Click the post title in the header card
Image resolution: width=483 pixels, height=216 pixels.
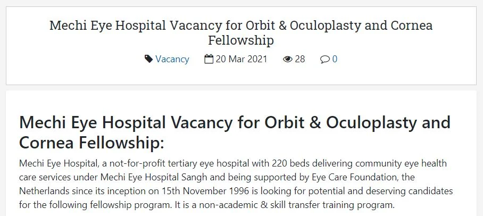(241, 32)
